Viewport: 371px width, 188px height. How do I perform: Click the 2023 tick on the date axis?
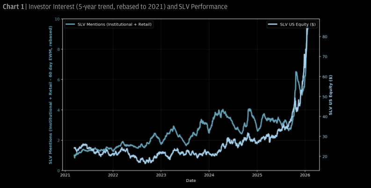161,175
